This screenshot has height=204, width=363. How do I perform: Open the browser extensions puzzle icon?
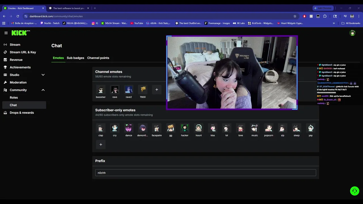point(325,16)
